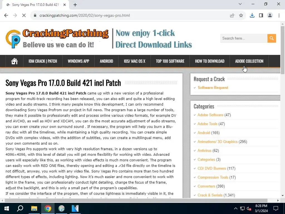The image size is (285, 214).
Task: Open the Windows Start menu
Action: click(7, 208)
